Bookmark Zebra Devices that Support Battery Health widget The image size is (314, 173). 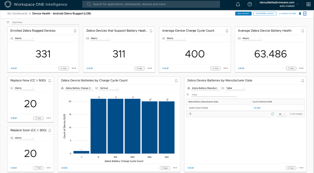click(151, 31)
